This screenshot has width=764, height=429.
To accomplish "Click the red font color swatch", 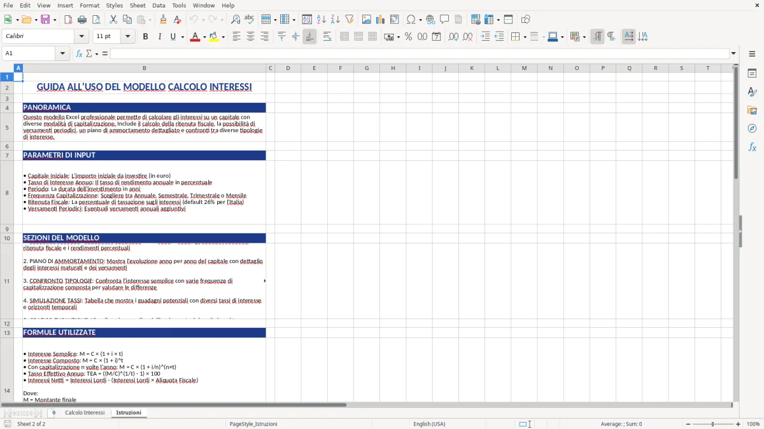I will [195, 37].
